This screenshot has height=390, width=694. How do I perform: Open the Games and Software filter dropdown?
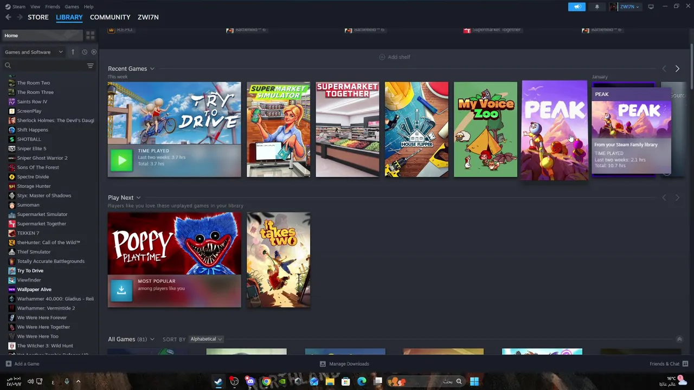tap(34, 52)
